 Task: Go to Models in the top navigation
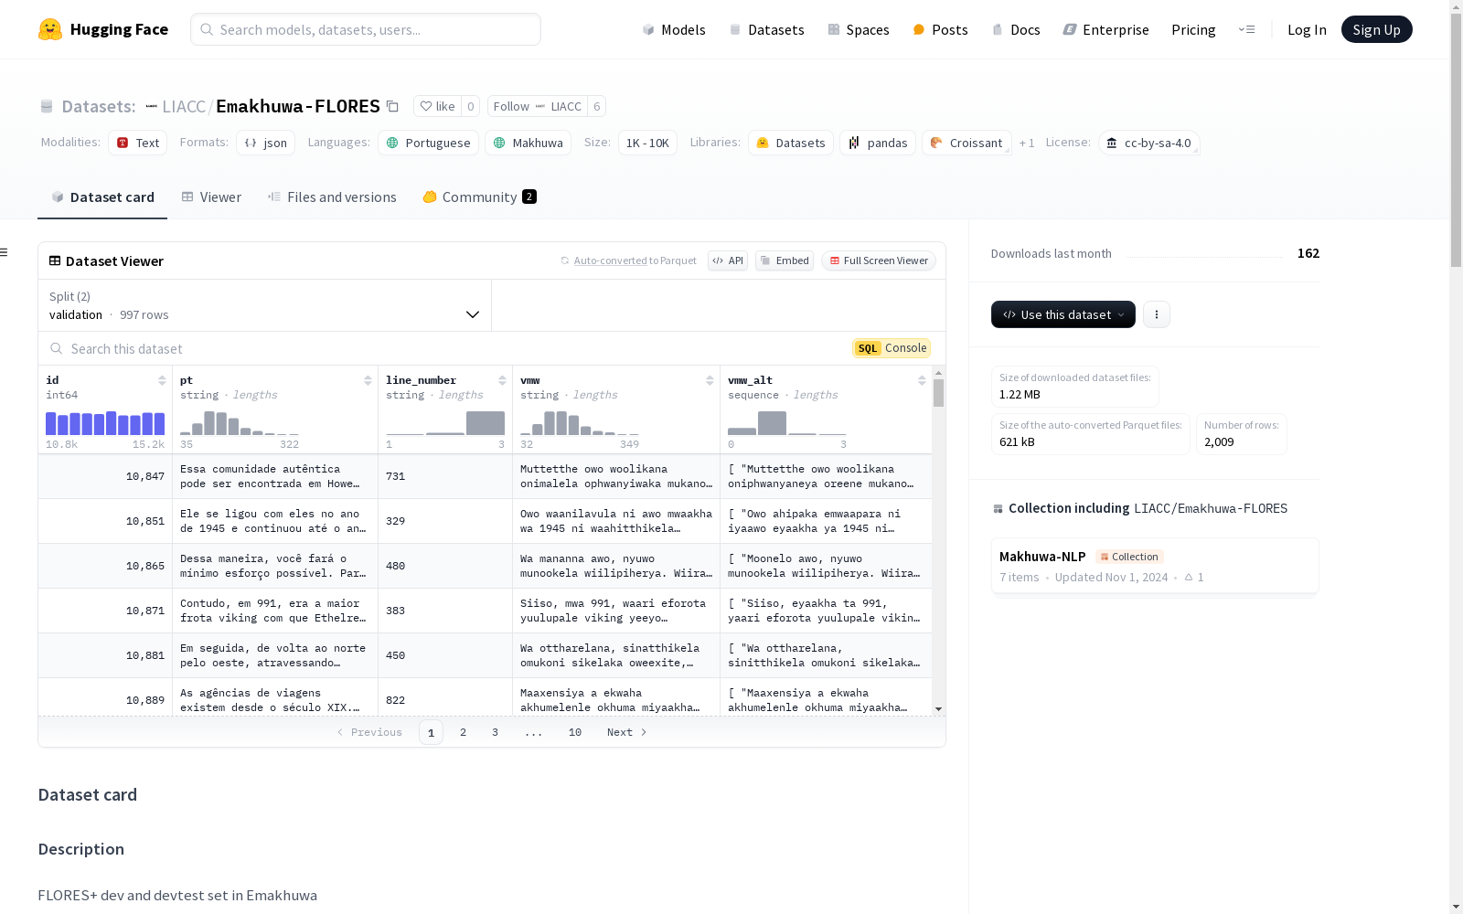[x=674, y=29]
